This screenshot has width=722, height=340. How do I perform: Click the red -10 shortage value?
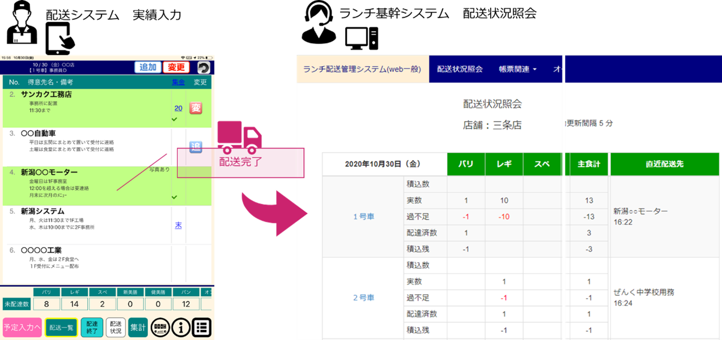pos(504,217)
